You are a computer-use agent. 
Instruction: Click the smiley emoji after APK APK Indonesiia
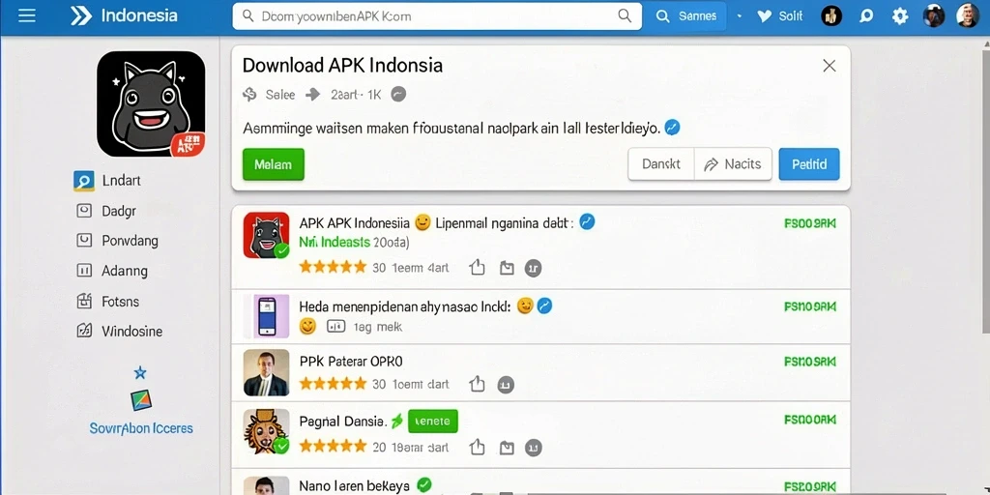(422, 222)
